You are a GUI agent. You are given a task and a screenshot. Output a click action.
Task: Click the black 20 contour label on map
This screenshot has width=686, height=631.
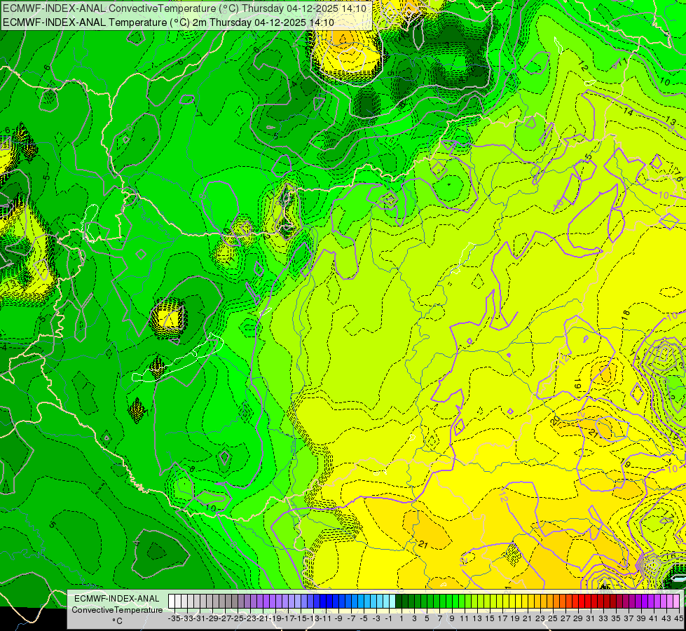pyautogui.click(x=555, y=421)
